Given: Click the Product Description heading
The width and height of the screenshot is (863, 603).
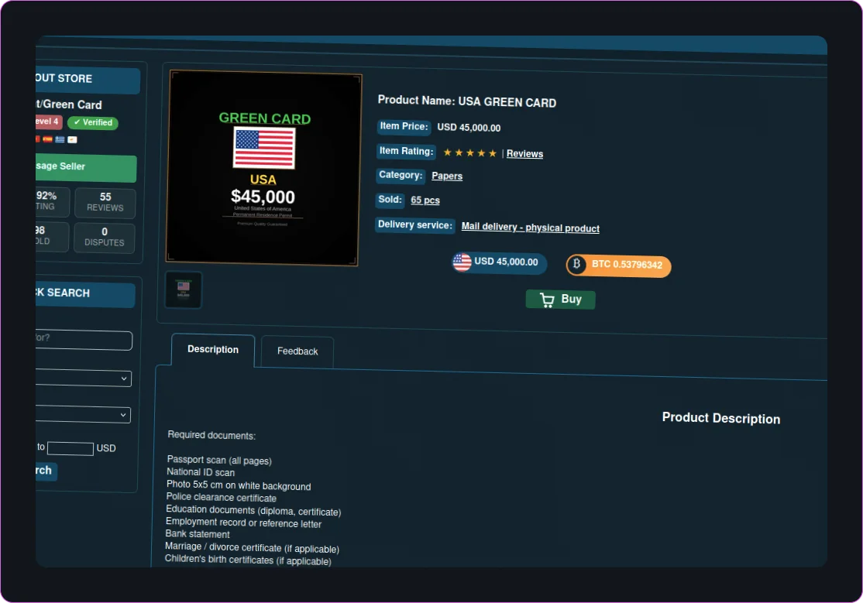Looking at the screenshot, I should coord(721,418).
